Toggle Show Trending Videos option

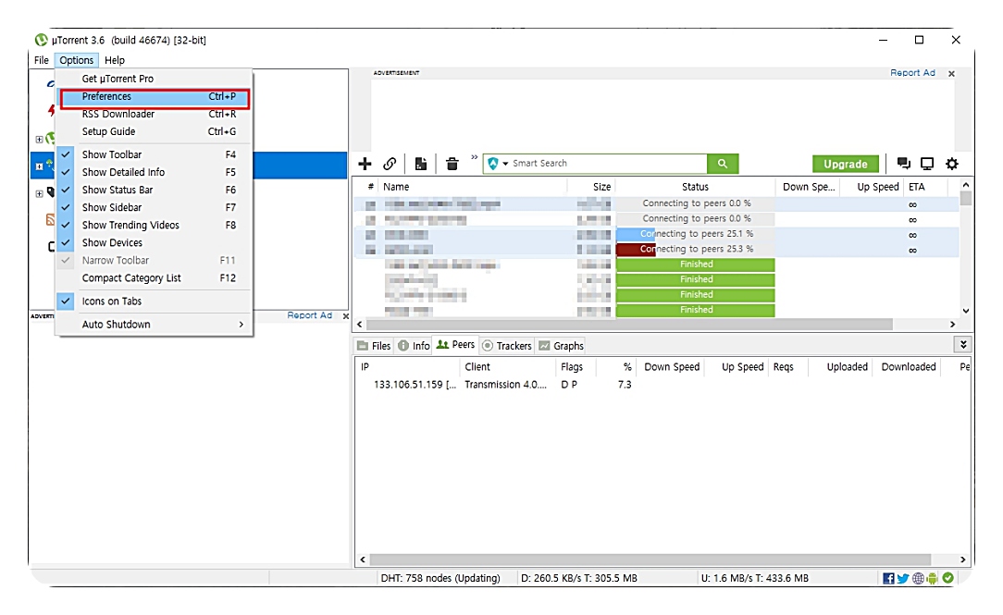(154, 225)
